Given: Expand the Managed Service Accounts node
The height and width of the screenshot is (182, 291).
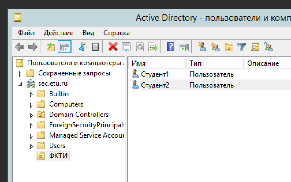Looking at the screenshot, I should (31, 136).
